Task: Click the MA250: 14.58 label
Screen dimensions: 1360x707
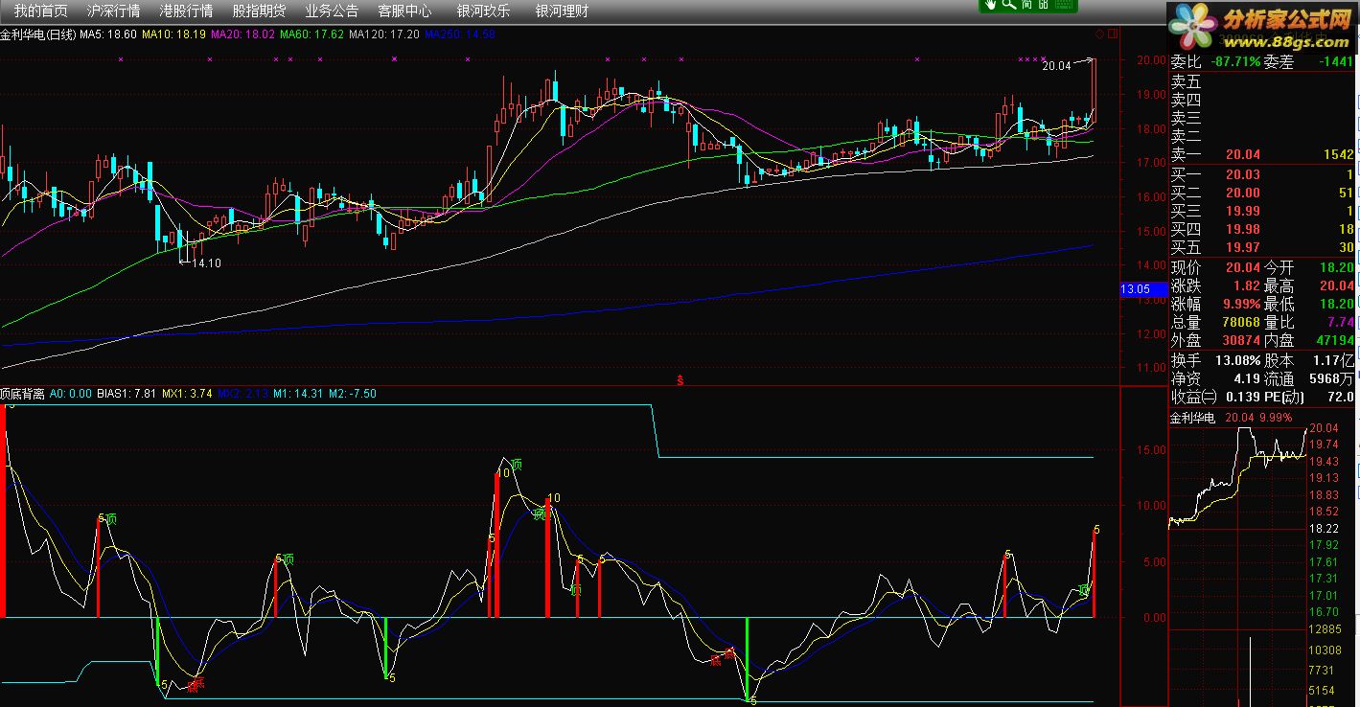Action: click(x=460, y=34)
